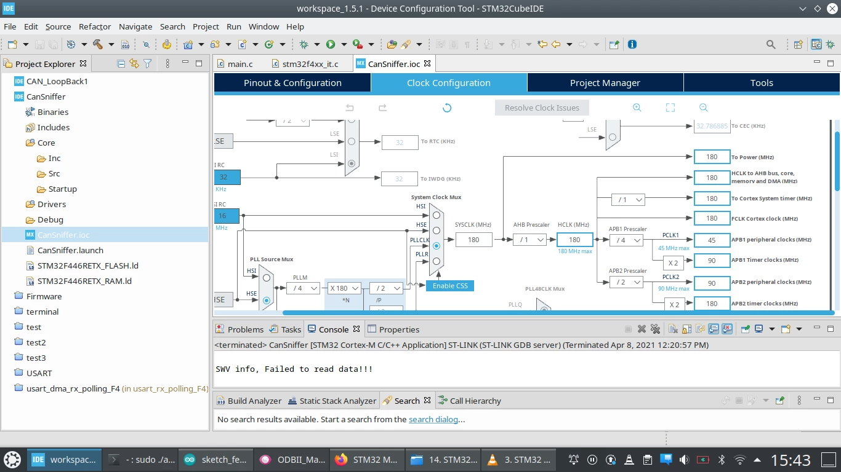Click the clock diagram horizontal scrollbar

click(558, 313)
